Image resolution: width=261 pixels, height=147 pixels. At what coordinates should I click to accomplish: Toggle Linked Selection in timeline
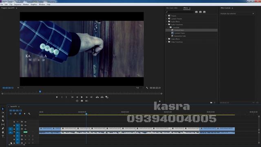point(20,114)
